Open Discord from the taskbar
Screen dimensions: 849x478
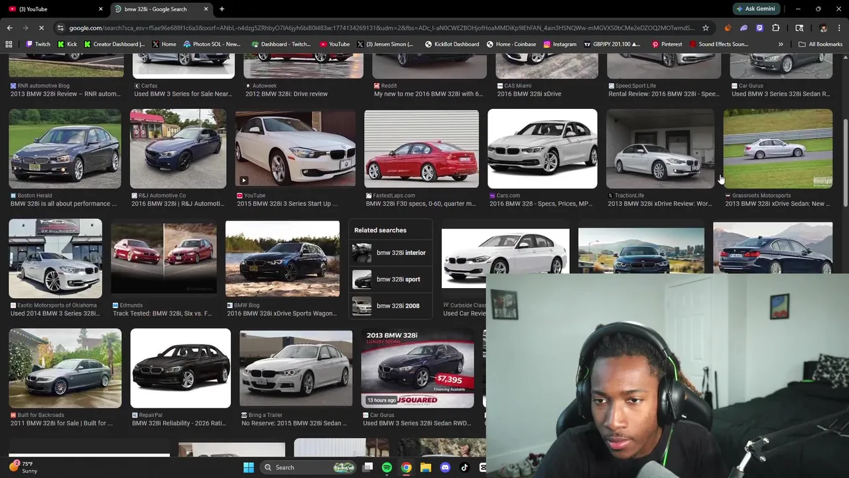pyautogui.click(x=445, y=467)
